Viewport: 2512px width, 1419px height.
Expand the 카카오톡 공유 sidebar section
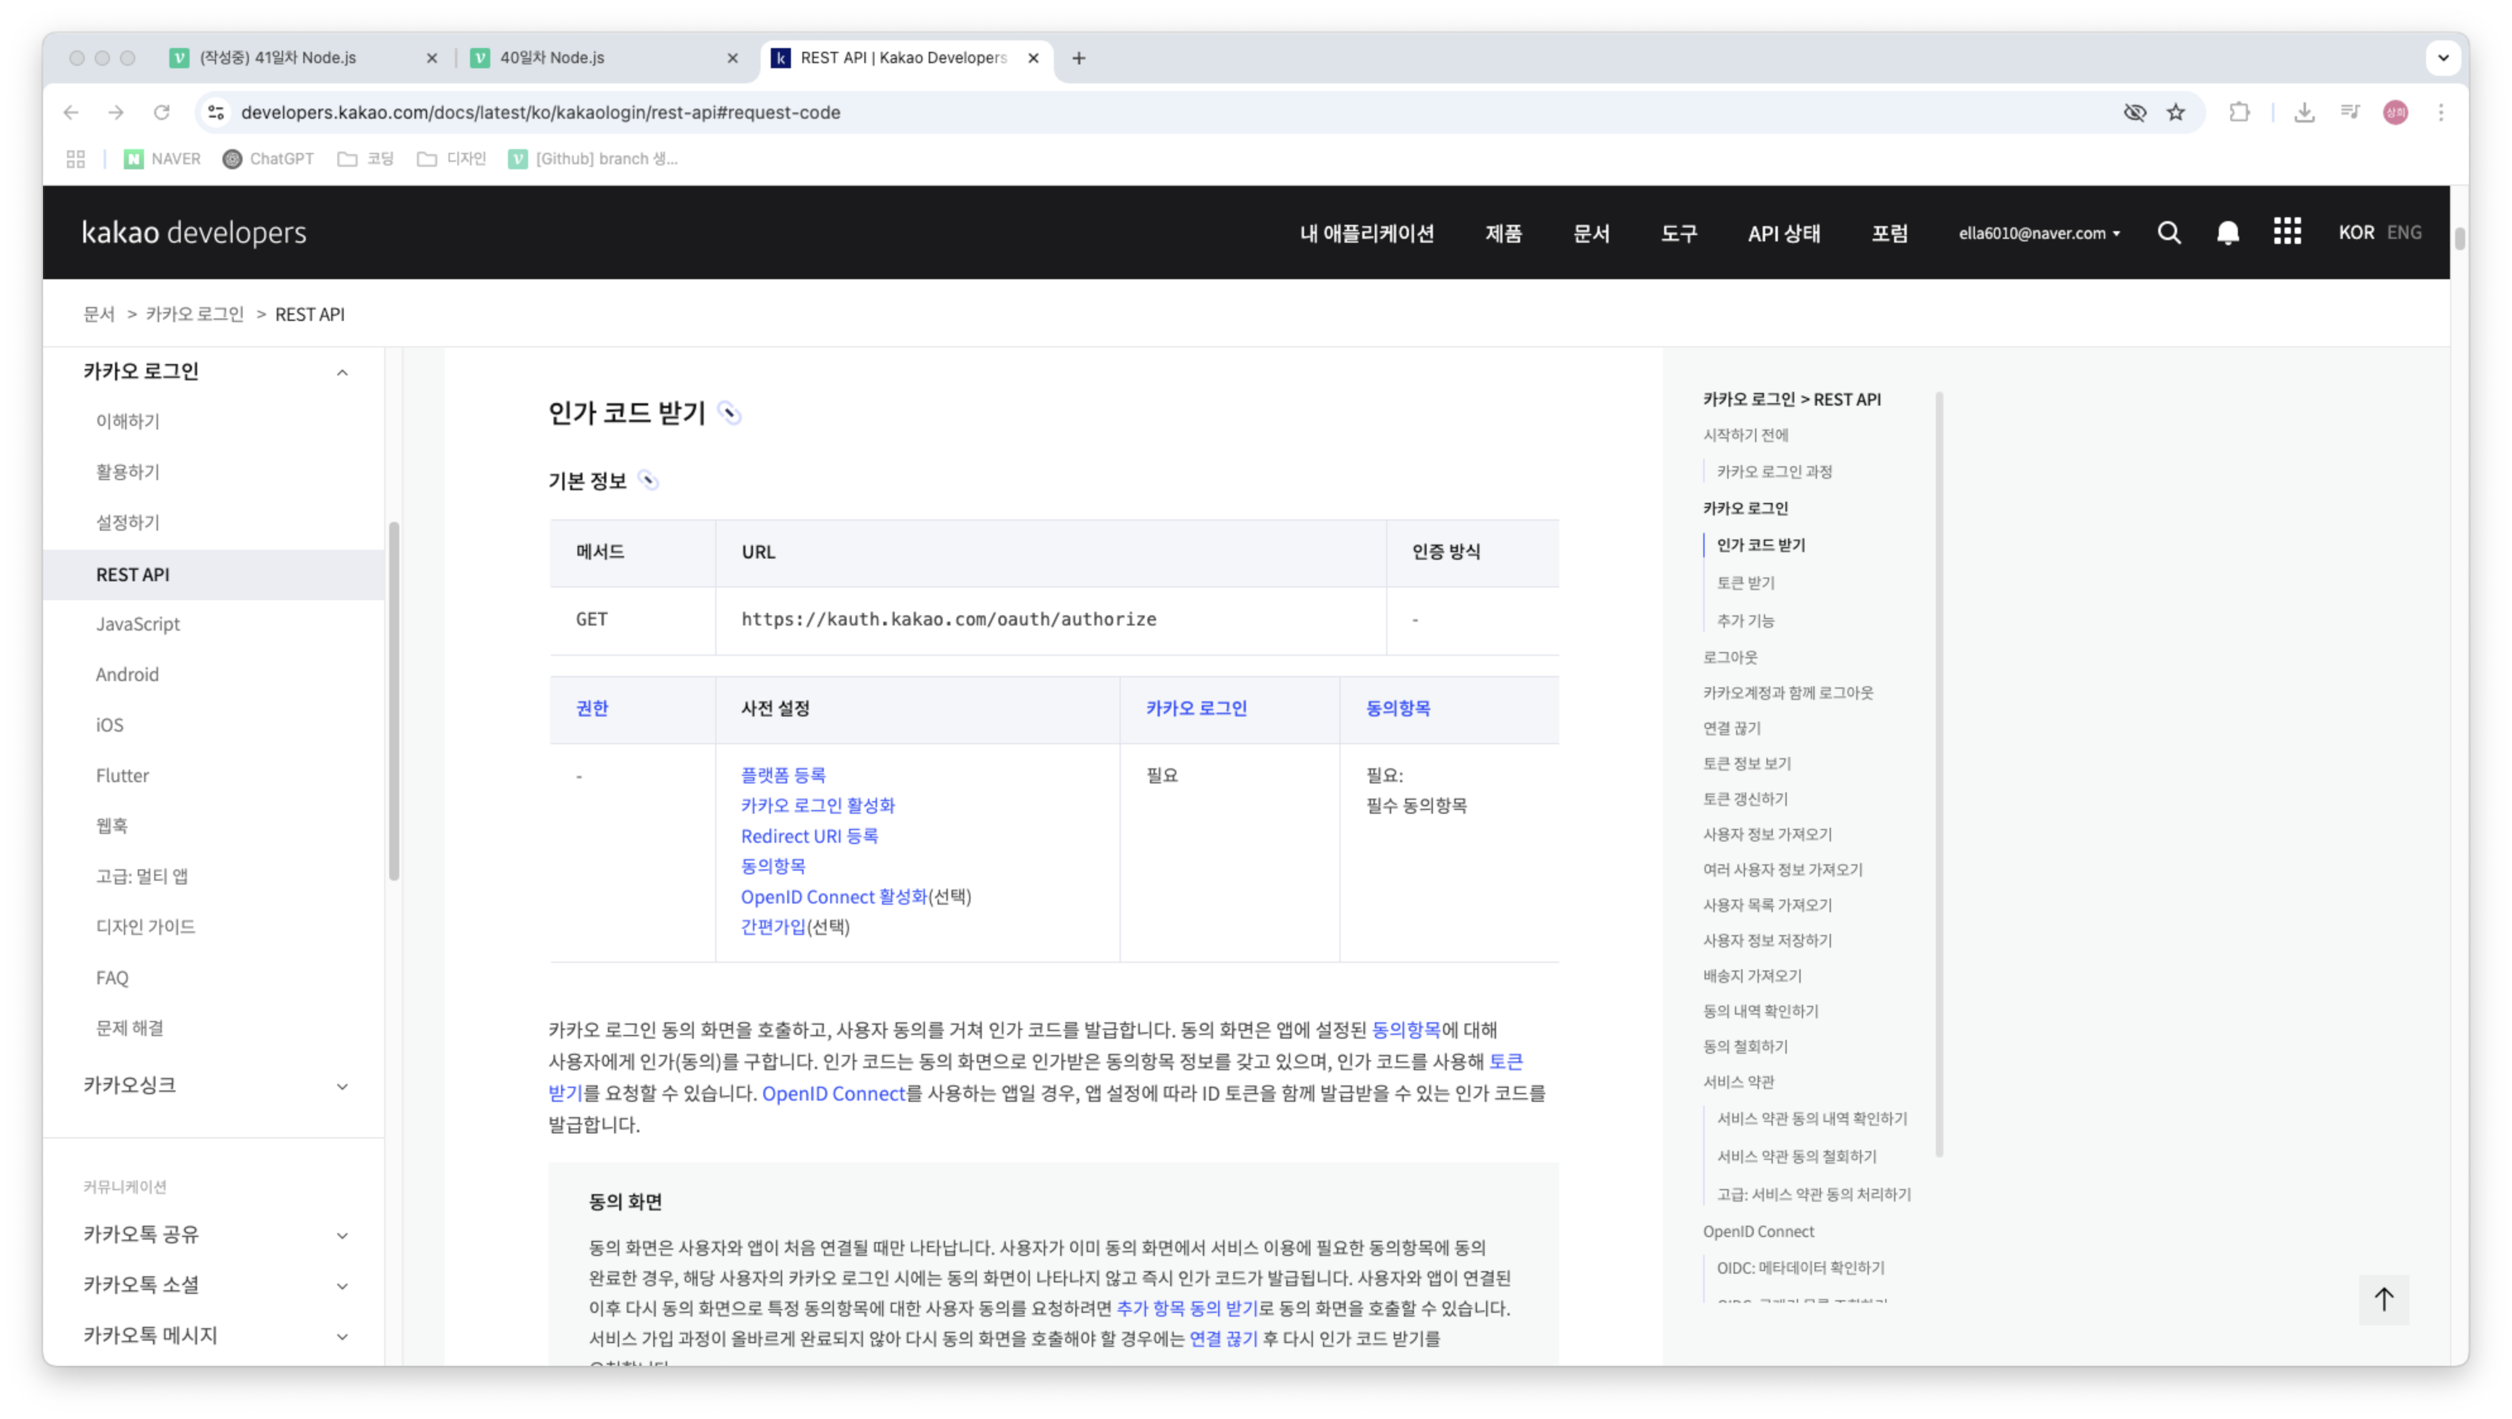pyautogui.click(x=342, y=1235)
